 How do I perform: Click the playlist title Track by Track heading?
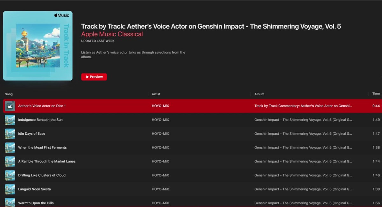click(x=211, y=26)
